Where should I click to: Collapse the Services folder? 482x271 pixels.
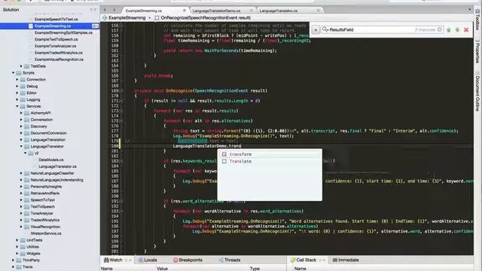[x=17, y=106]
